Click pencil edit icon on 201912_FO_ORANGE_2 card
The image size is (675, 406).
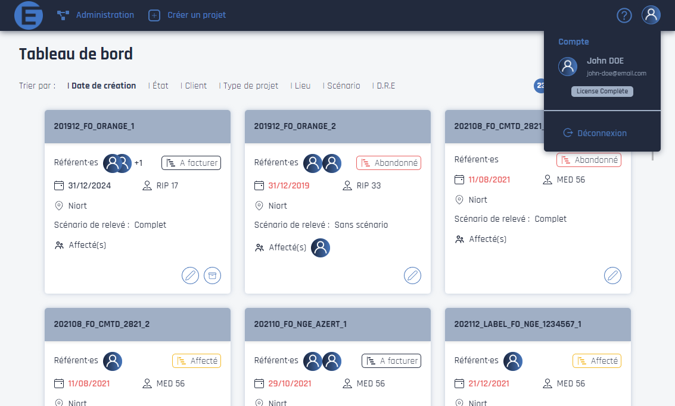coord(412,275)
